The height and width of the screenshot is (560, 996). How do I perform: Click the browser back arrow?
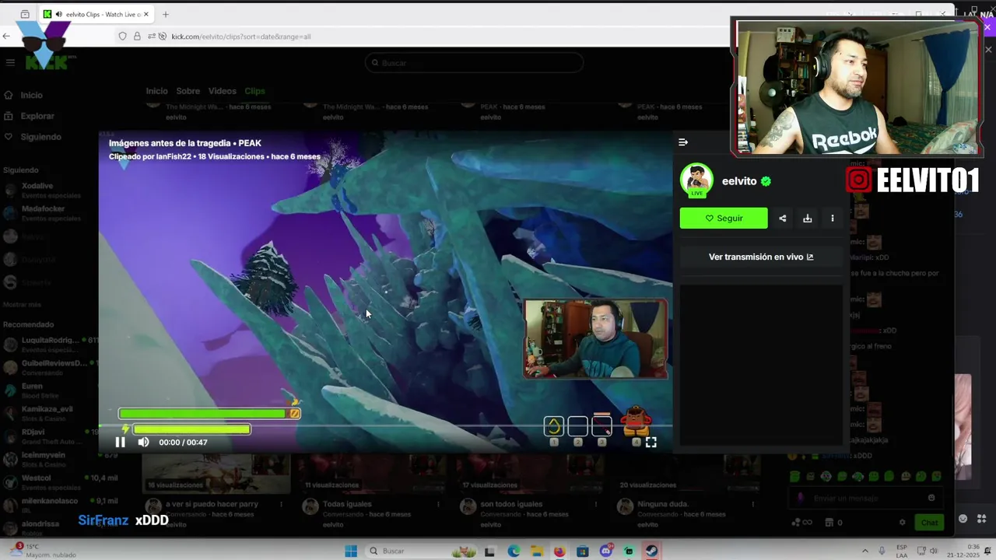tap(7, 36)
